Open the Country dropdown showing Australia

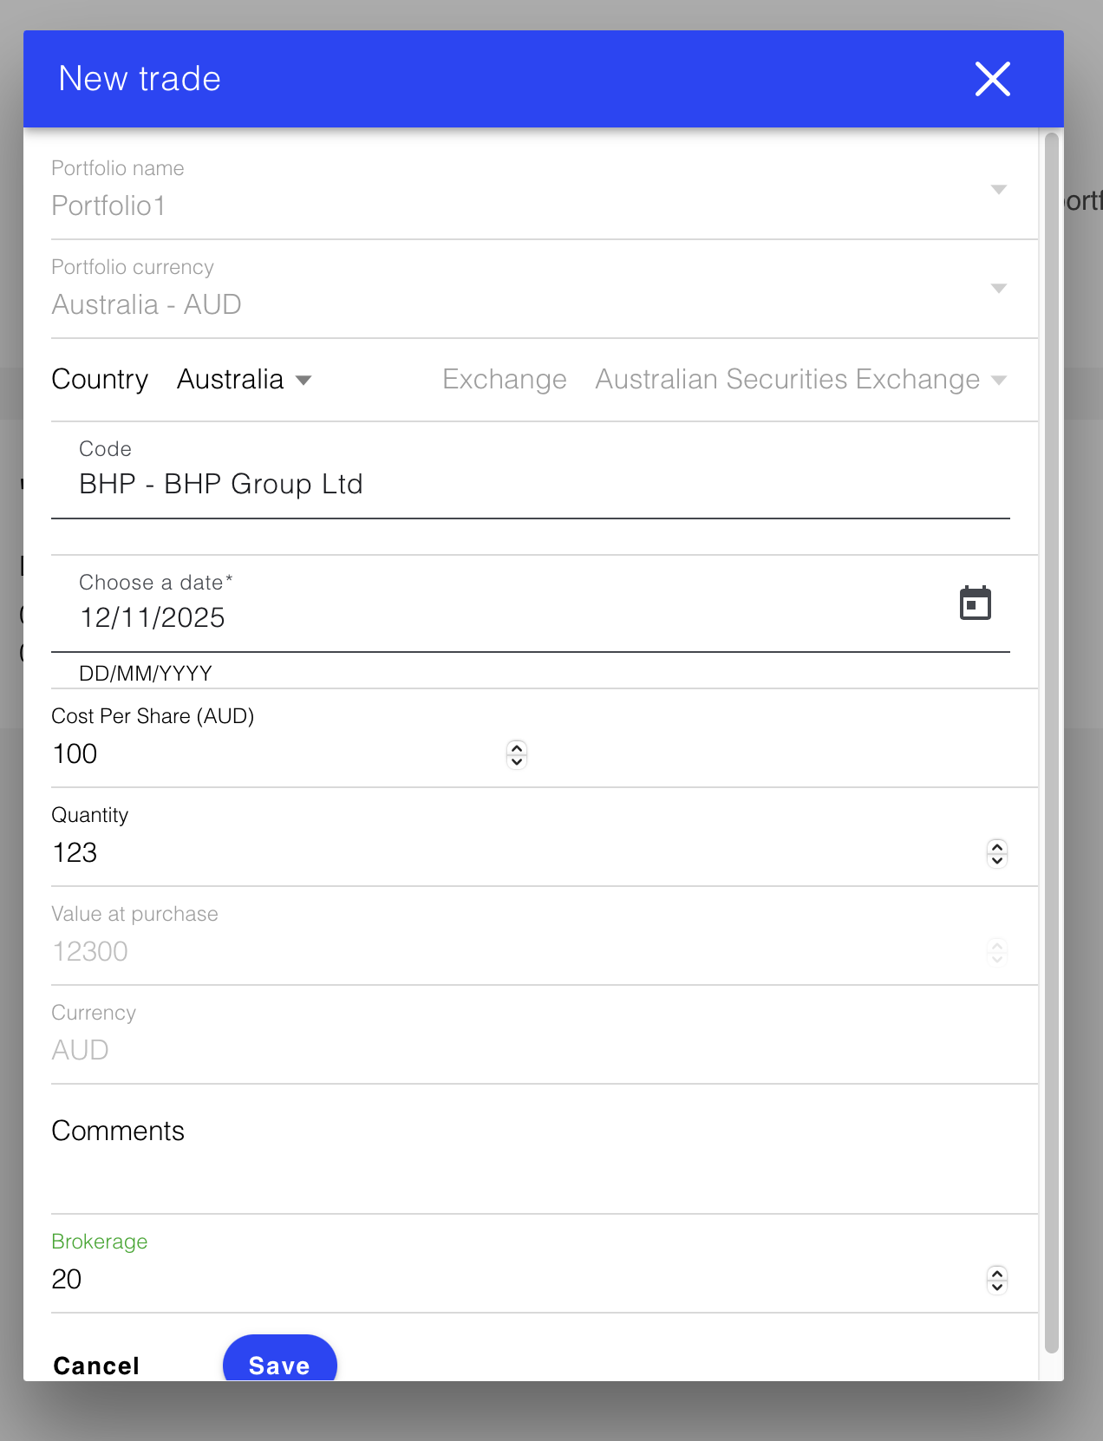[x=244, y=380]
